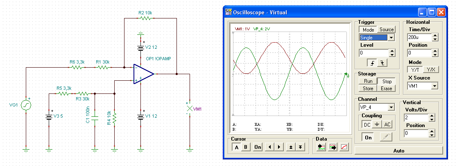Select the R5 3,3k resistor symbol
Screen dimensions: 457x166
(x=63, y=93)
